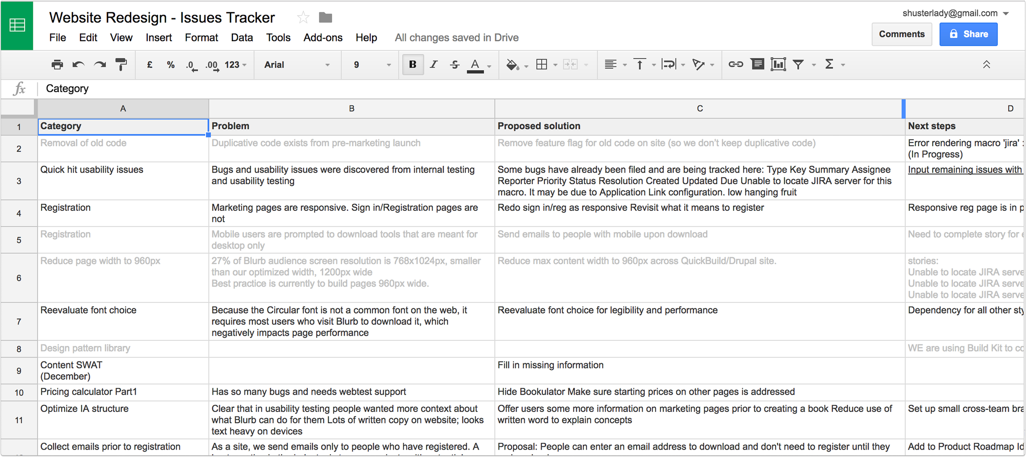Toggle Italic formatting
This screenshot has height=457, width=1026.
point(434,65)
